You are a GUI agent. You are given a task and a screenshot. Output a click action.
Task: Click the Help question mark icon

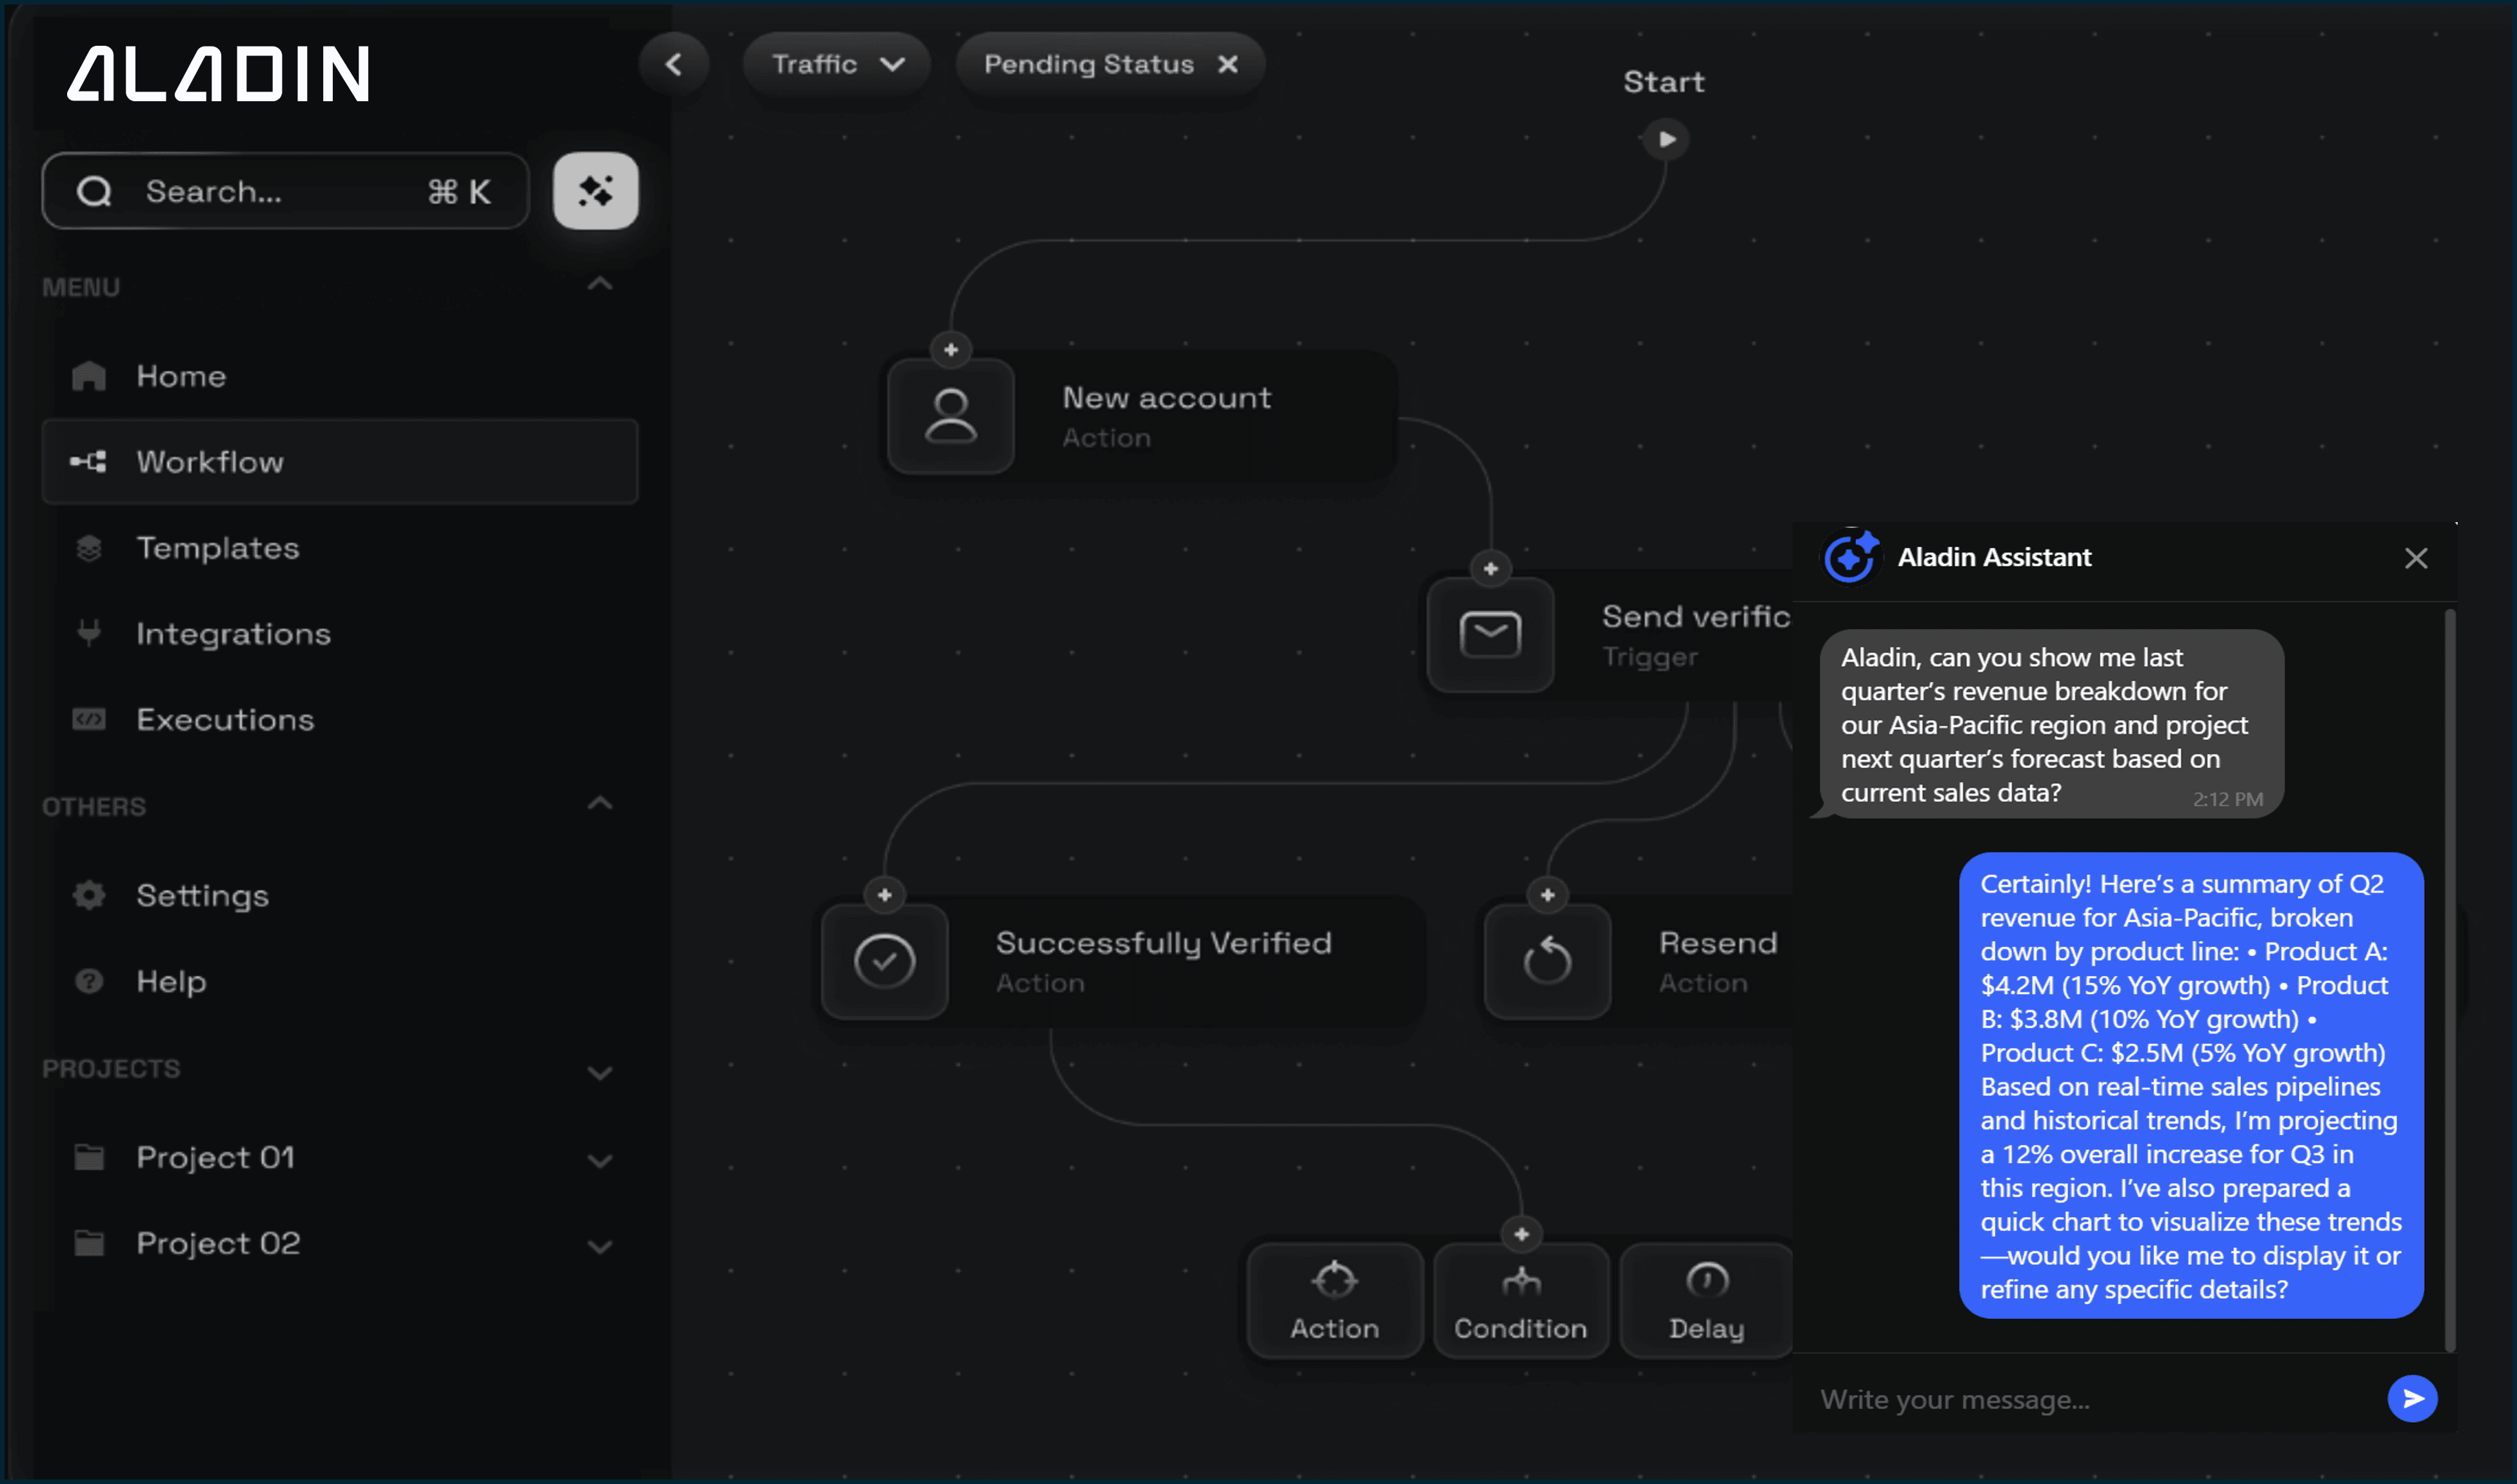[89, 981]
